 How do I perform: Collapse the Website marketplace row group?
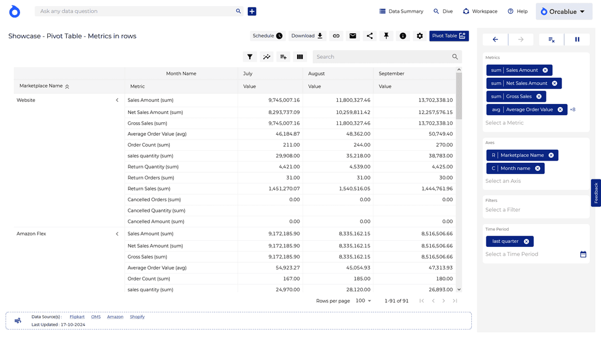(x=117, y=100)
